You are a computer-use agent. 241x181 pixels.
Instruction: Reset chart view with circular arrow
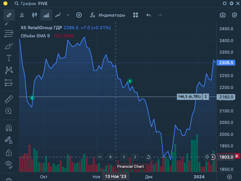click(x=148, y=157)
